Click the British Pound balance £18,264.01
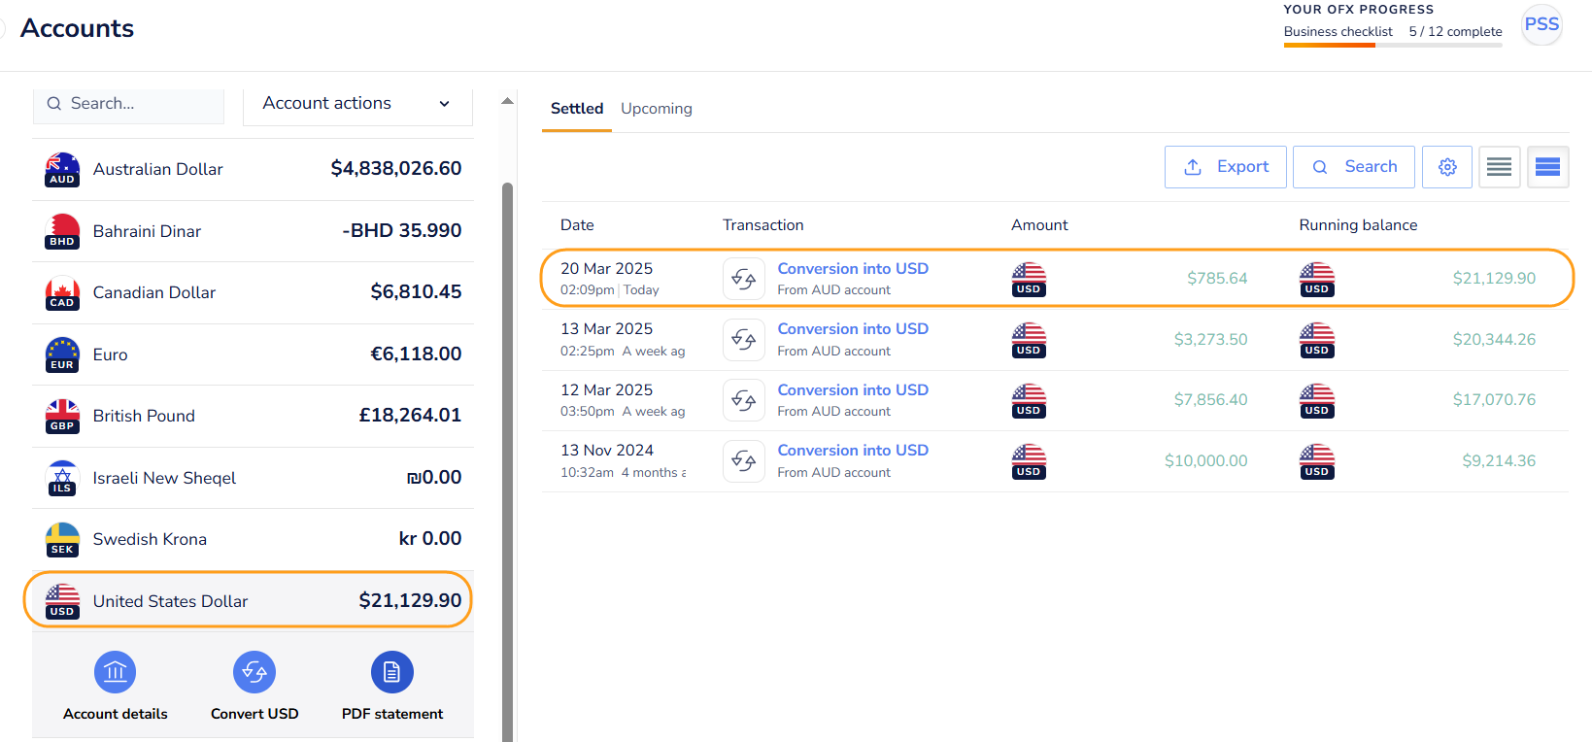 point(410,416)
